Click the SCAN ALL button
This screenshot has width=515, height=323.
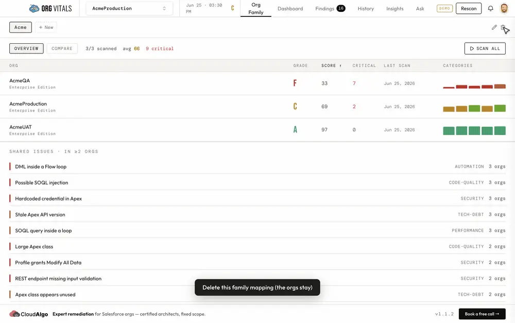click(485, 48)
